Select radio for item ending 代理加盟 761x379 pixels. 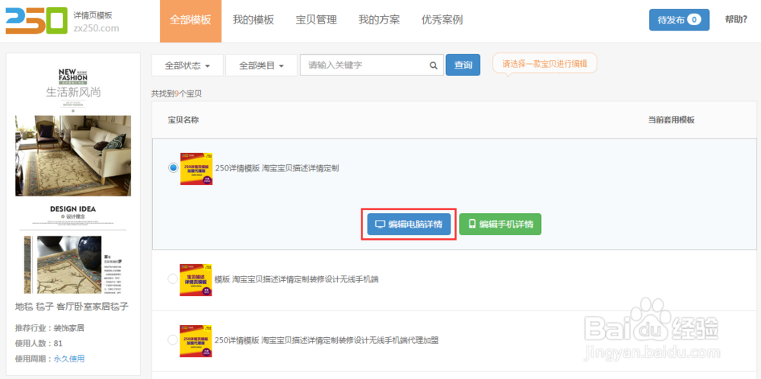[x=172, y=339]
